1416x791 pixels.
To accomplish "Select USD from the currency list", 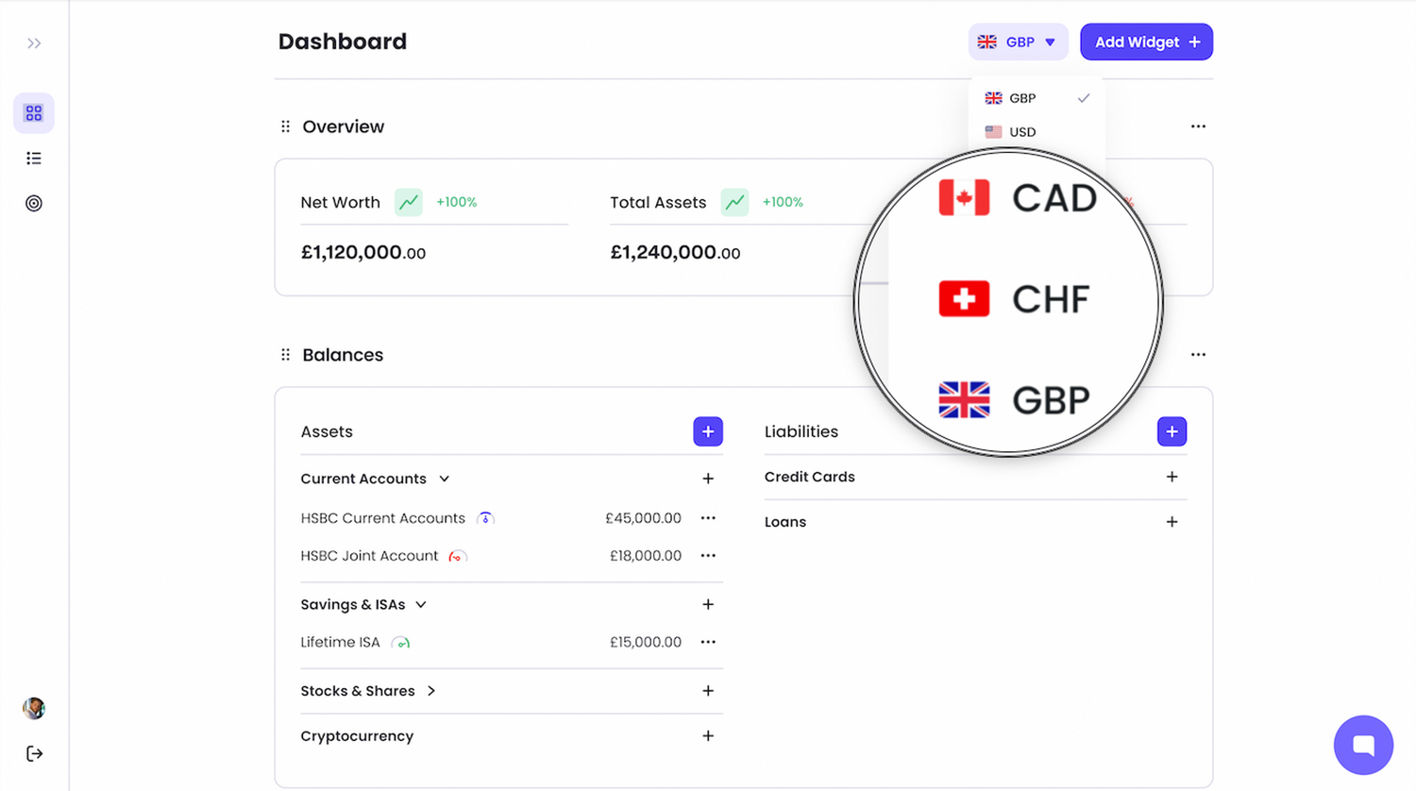I will (x=1021, y=132).
